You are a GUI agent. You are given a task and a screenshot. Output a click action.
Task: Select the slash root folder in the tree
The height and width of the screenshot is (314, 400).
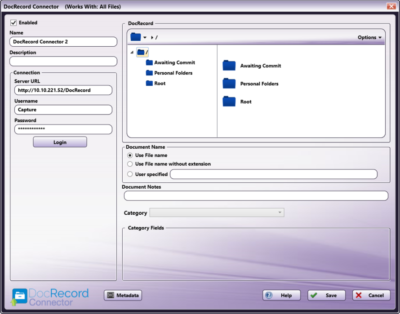coord(142,52)
